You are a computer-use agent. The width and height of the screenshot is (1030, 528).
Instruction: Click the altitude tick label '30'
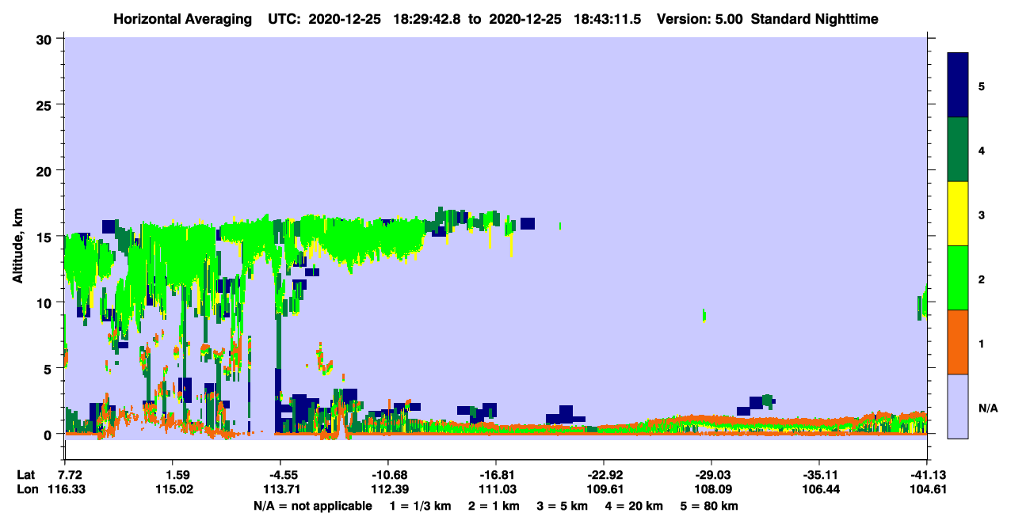(x=46, y=40)
